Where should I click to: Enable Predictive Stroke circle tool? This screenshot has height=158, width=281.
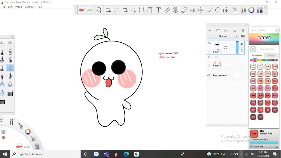tap(218, 10)
